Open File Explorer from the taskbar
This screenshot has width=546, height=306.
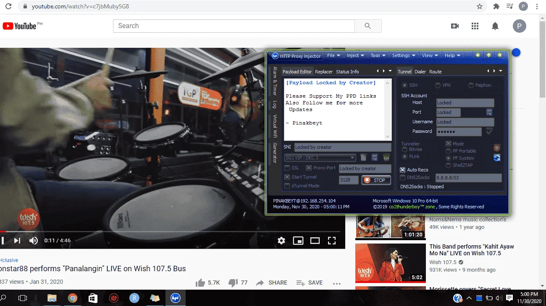click(52, 298)
